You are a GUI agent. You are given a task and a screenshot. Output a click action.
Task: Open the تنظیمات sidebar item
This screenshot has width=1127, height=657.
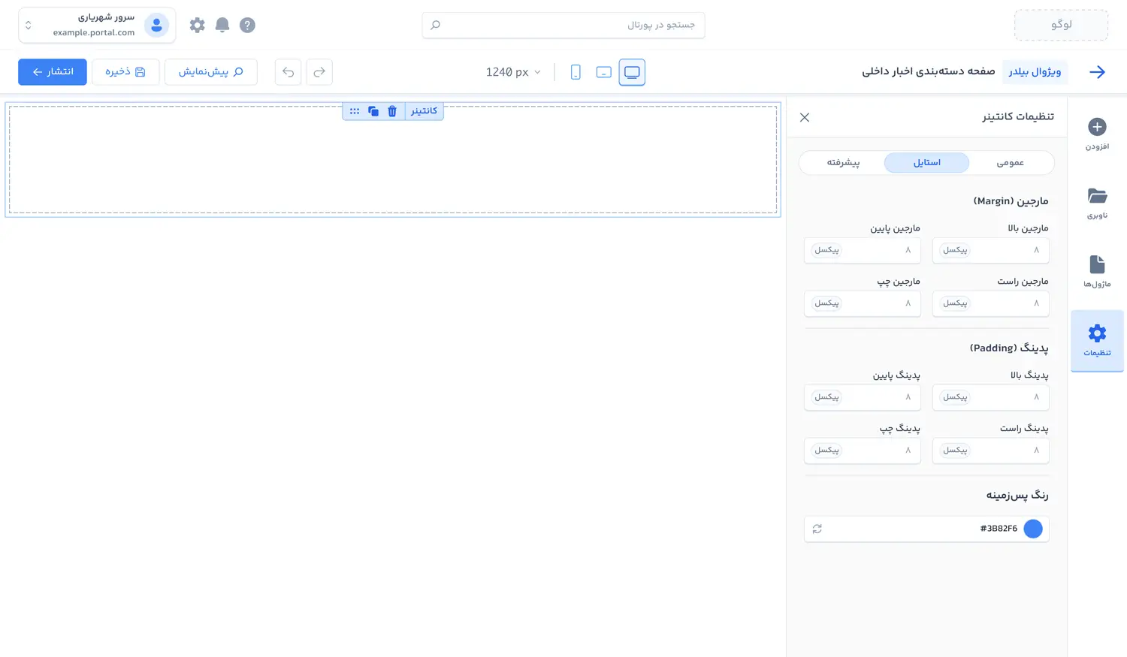[1097, 341]
